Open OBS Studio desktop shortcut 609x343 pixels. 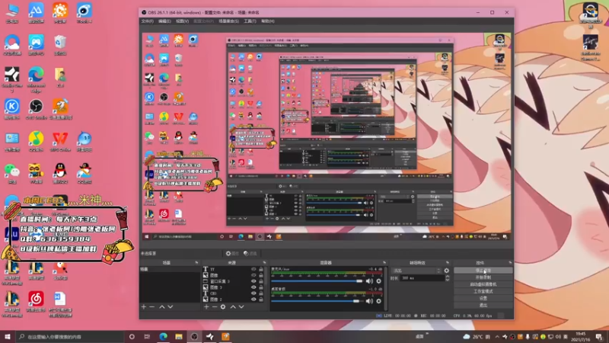pyautogui.click(x=36, y=109)
